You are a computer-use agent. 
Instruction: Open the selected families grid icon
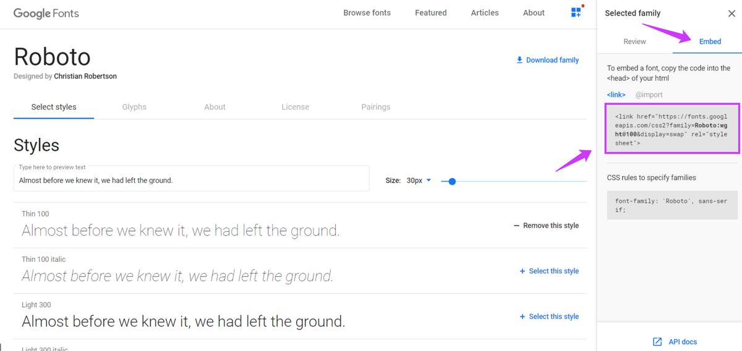[x=576, y=12]
